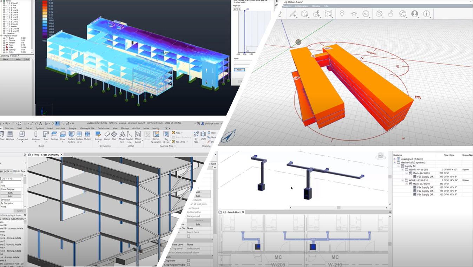Viewport: 473px width, 267px height.
Task: Open the Structure ribbon tab
Action: coord(9,129)
